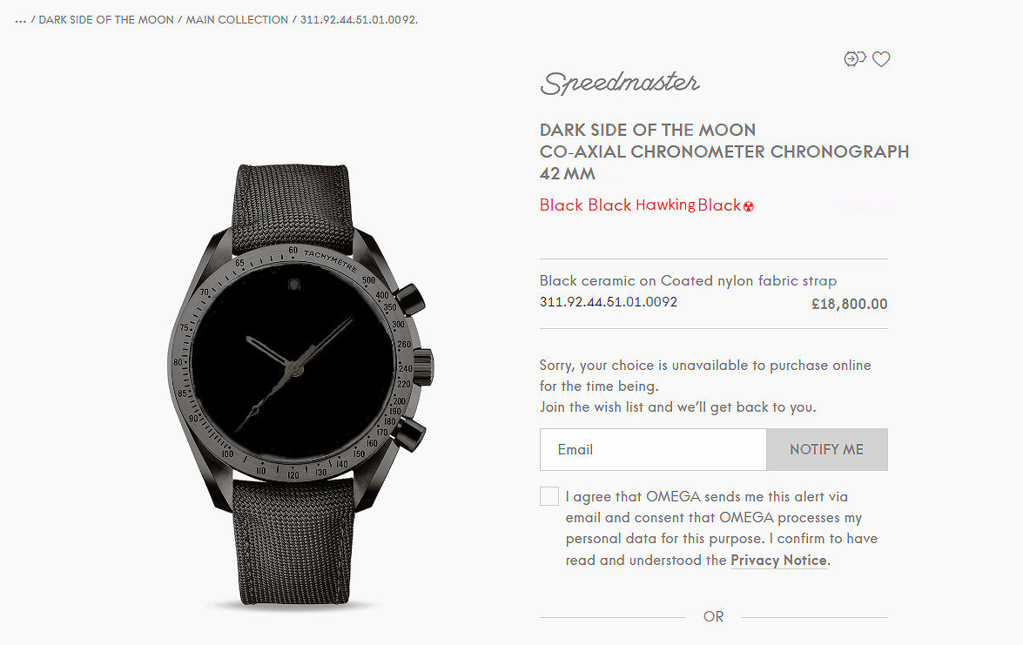1023x645 pixels.
Task: Add watch to wishlist via heart icon
Action: click(881, 59)
